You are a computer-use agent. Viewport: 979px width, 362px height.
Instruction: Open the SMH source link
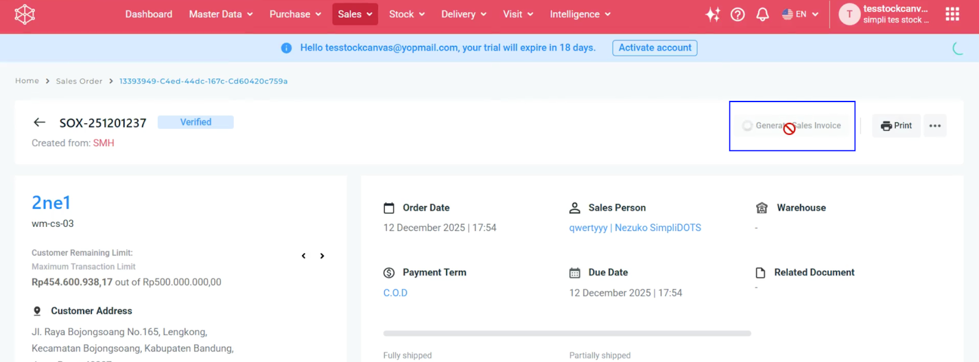[x=103, y=142]
